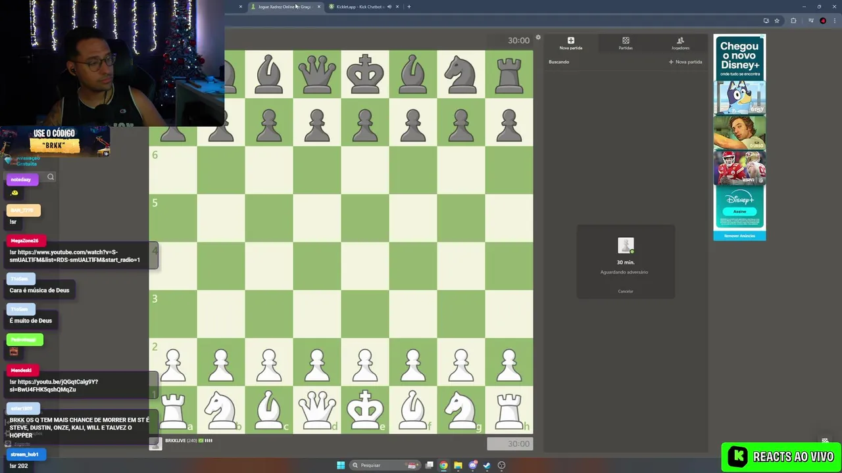Select the white king on e1

coord(365,409)
